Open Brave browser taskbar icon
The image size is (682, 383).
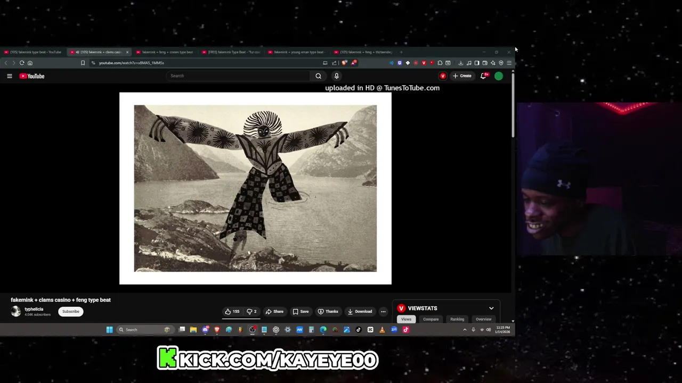217,330
